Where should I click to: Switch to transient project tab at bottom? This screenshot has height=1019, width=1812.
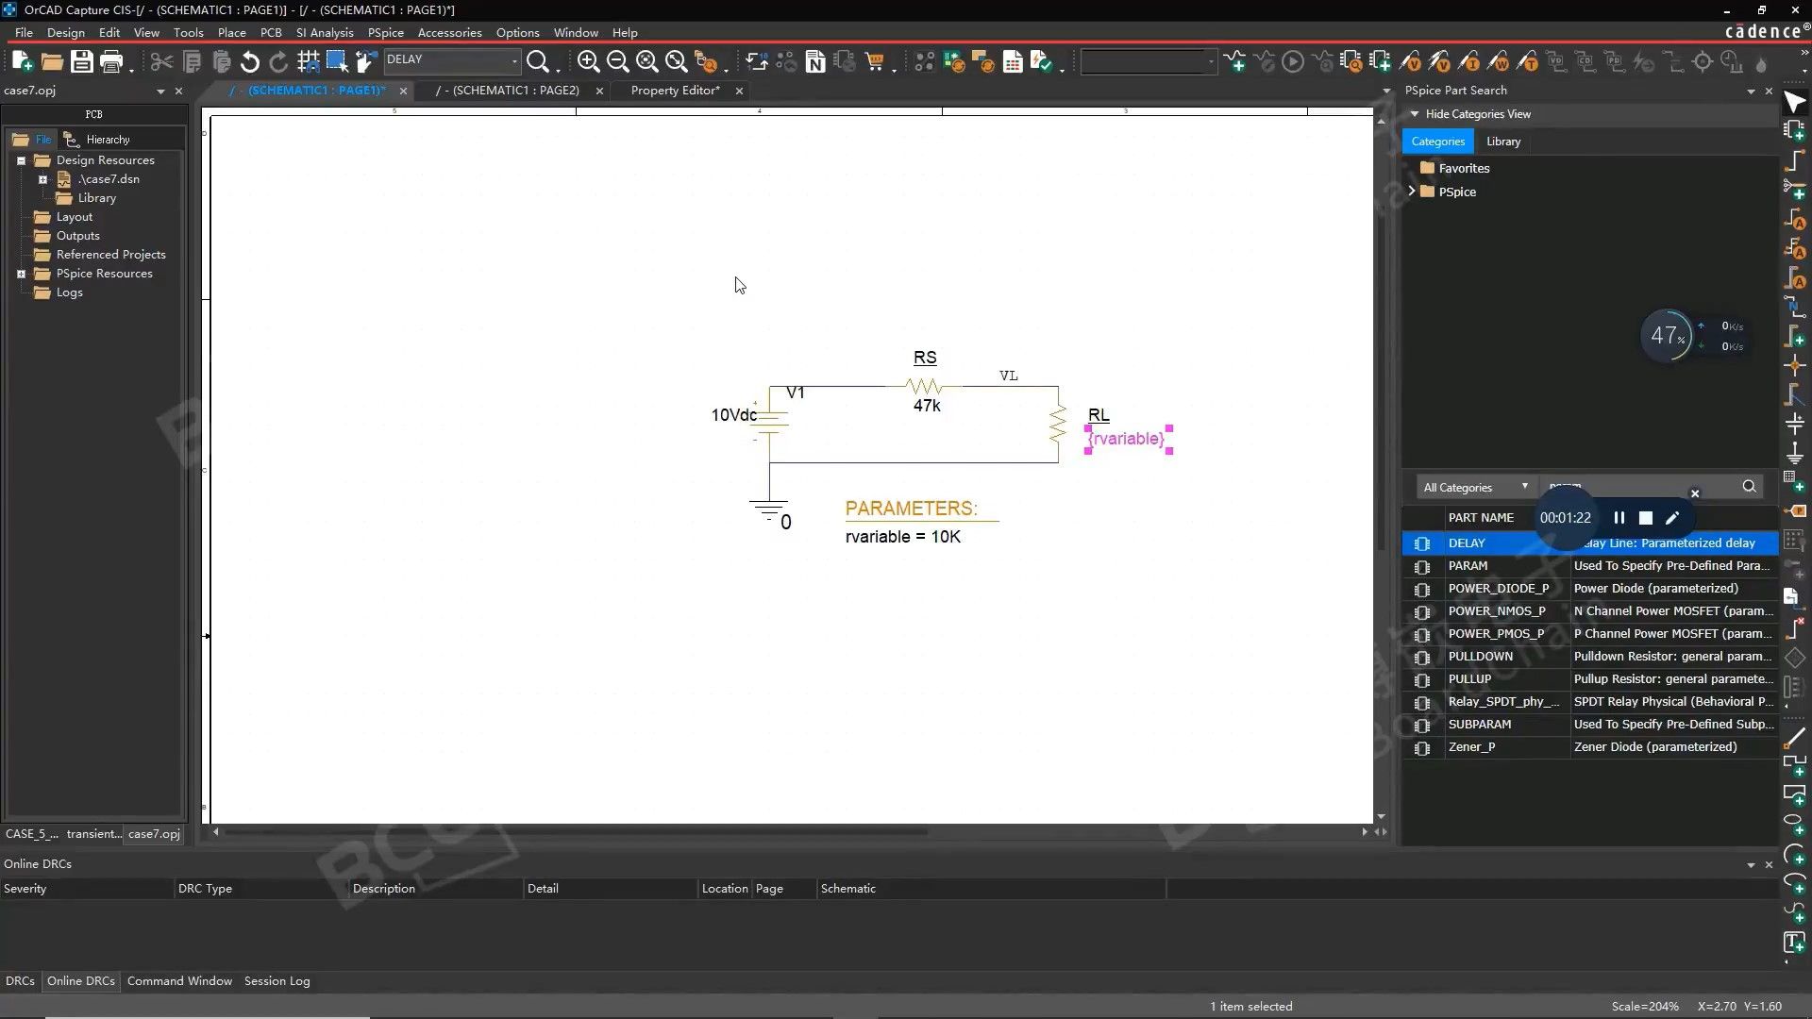point(93,834)
